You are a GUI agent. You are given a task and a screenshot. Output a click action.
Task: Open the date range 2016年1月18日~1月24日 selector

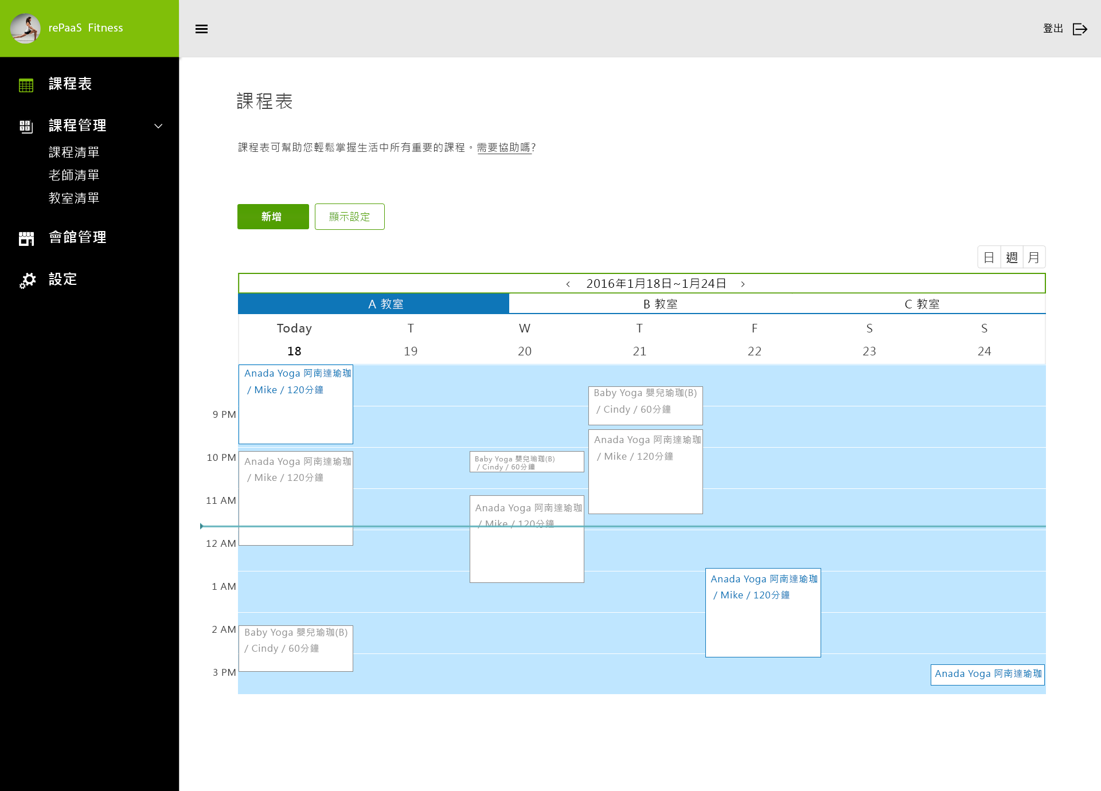point(655,283)
